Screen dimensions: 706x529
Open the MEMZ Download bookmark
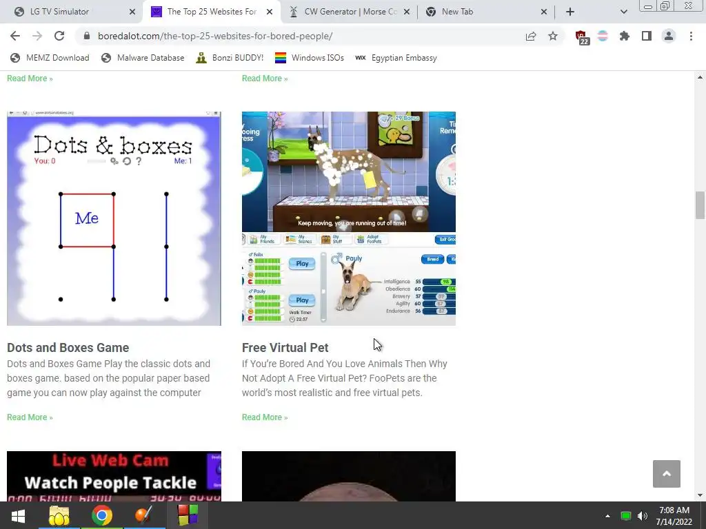pyautogui.click(x=50, y=58)
